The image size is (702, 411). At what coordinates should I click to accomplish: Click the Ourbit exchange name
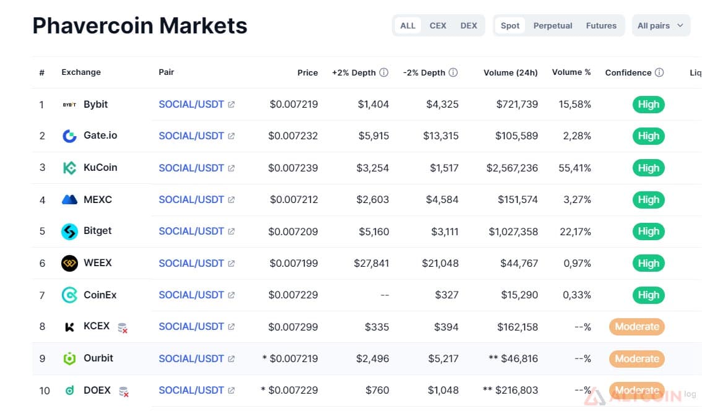coord(98,358)
